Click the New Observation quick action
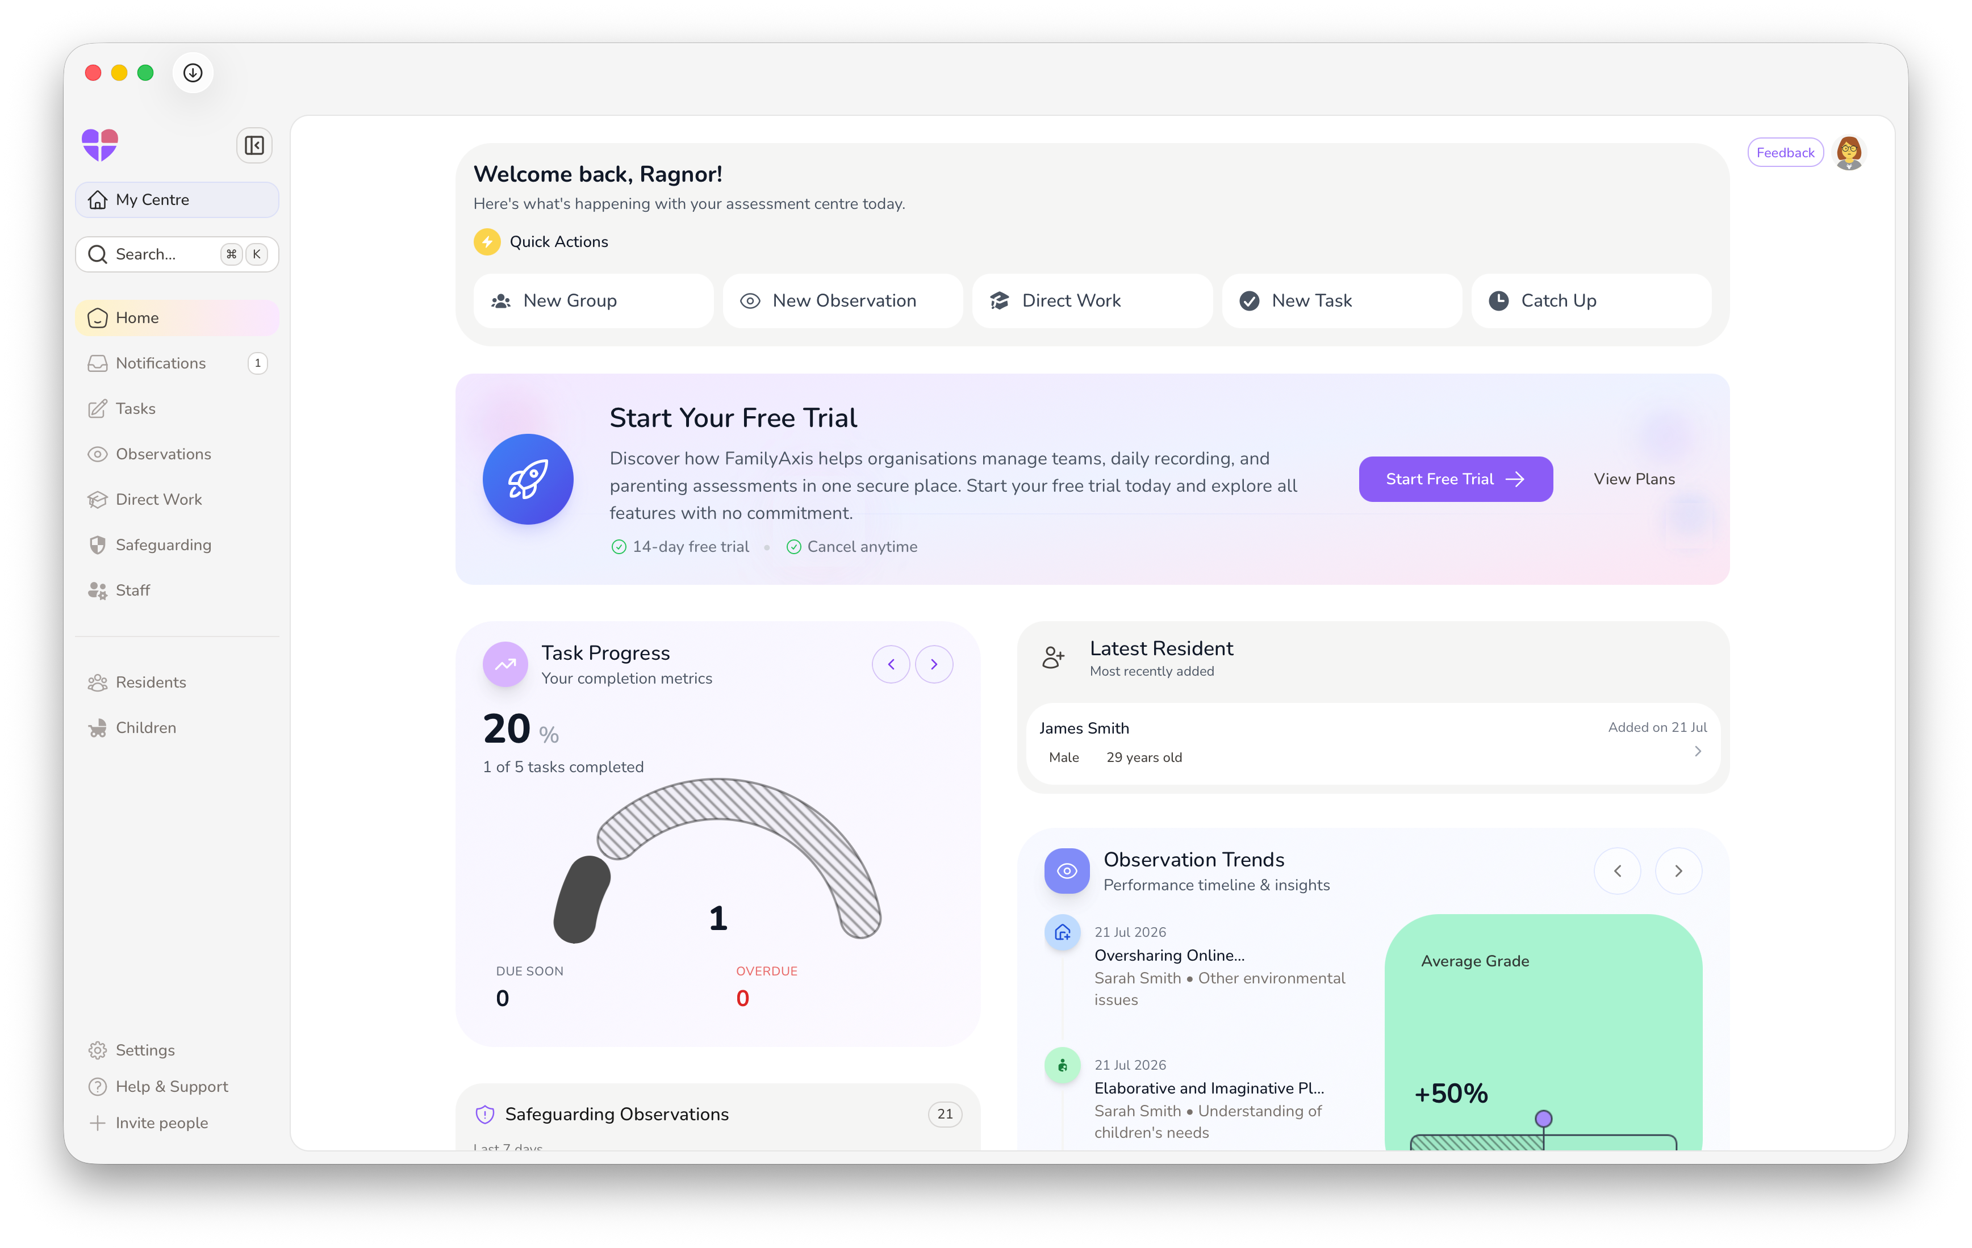This screenshot has width=1972, height=1248. tap(843, 301)
